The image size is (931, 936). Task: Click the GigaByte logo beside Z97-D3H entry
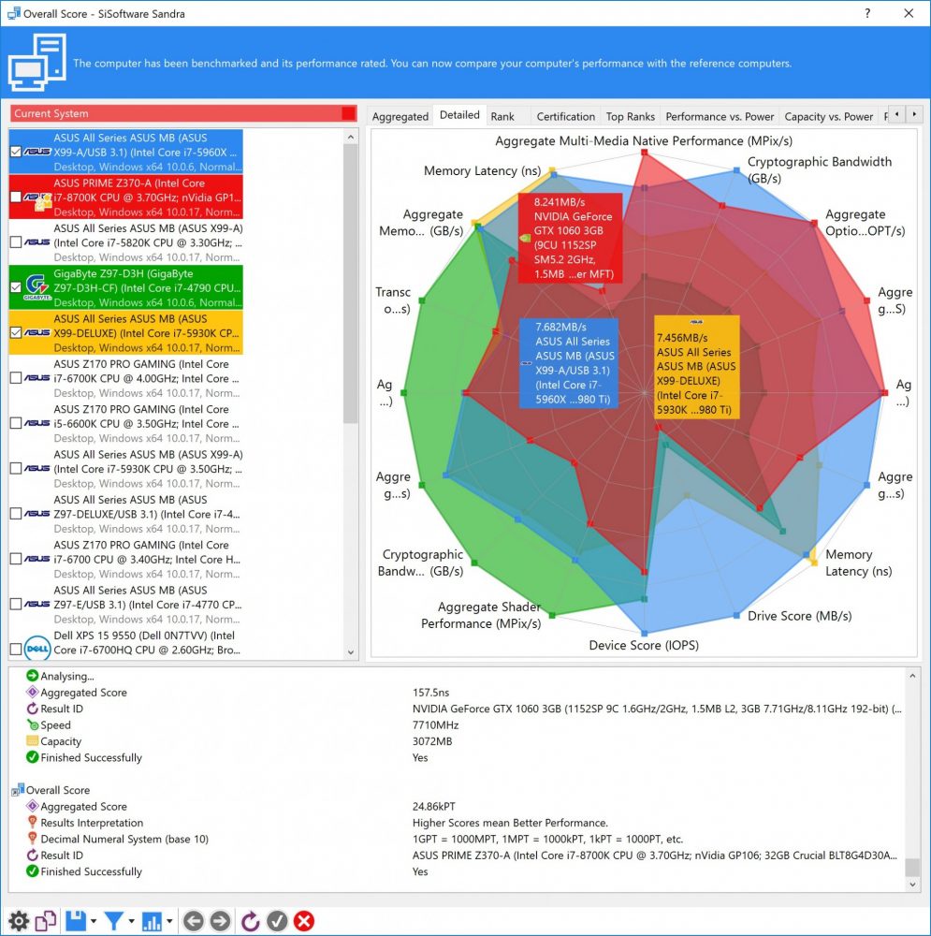click(37, 287)
